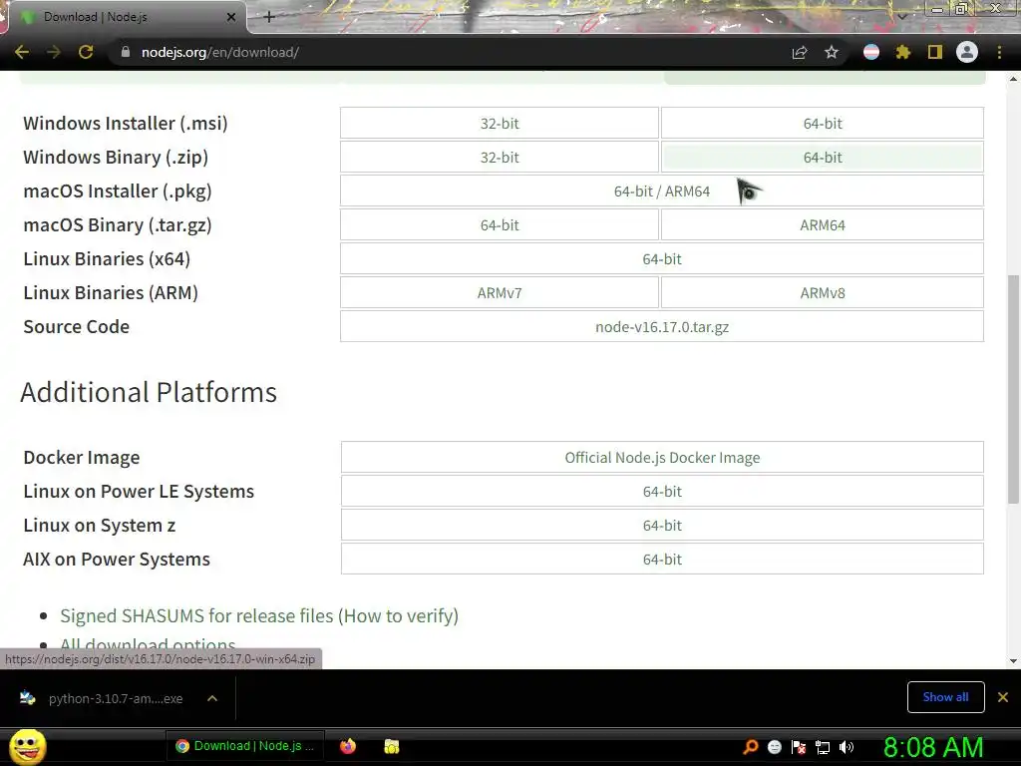1021x766 pixels.
Task: Download AIX on Power Systems 64-bit
Action: [662, 559]
